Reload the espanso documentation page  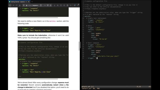[16, 5]
